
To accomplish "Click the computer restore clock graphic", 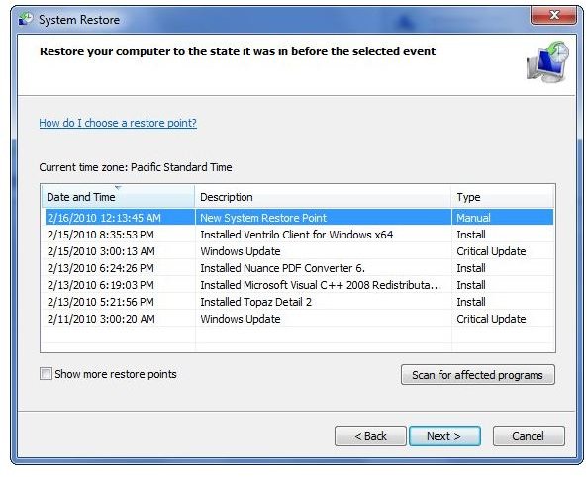I will pyautogui.click(x=547, y=61).
